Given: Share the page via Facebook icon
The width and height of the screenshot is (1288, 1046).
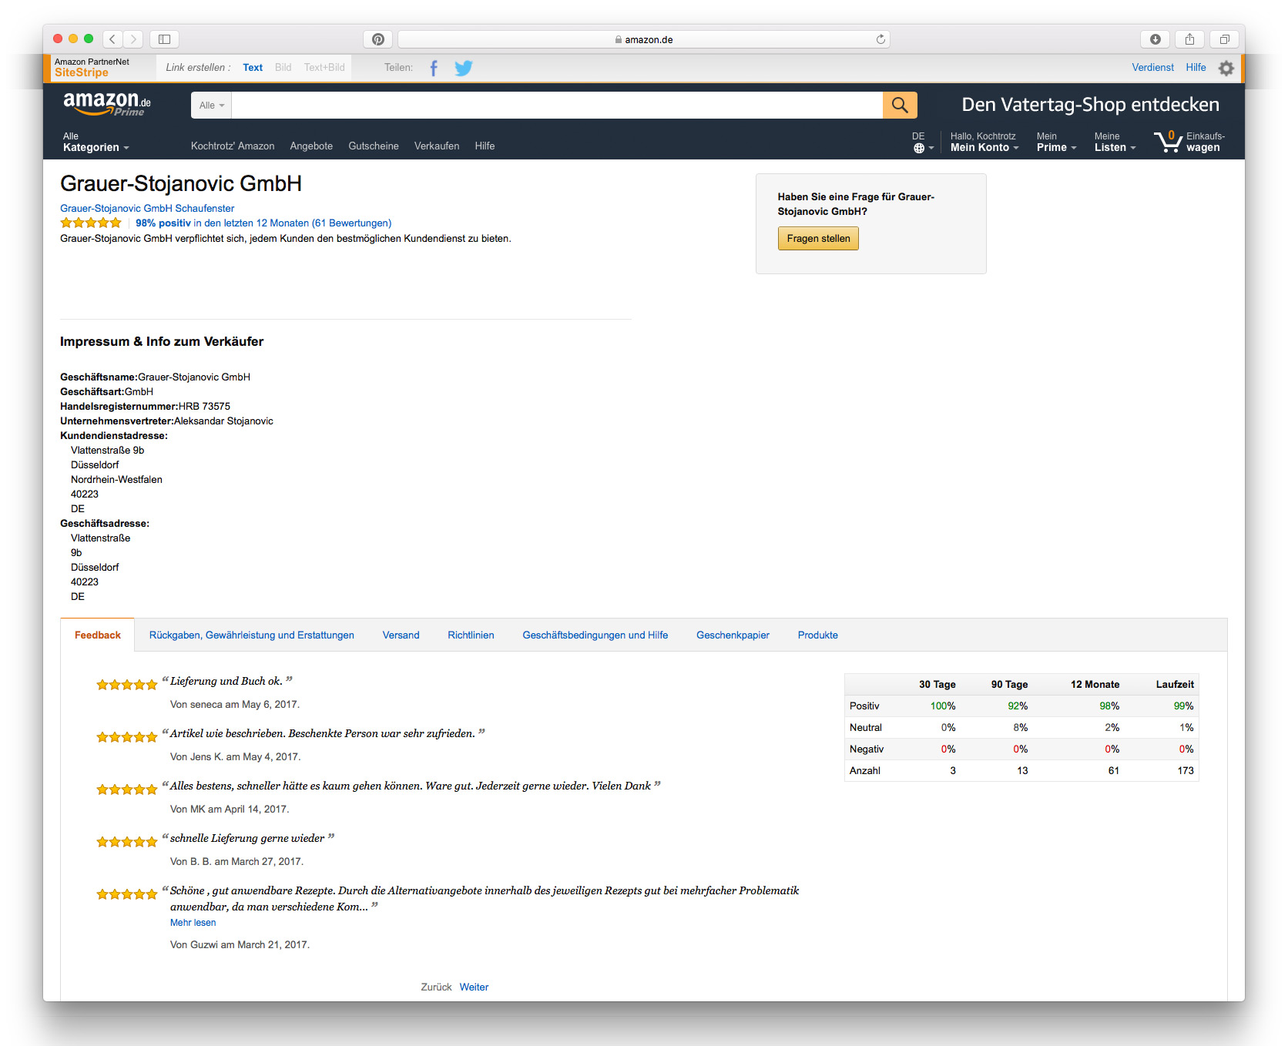Looking at the screenshot, I should click(434, 69).
